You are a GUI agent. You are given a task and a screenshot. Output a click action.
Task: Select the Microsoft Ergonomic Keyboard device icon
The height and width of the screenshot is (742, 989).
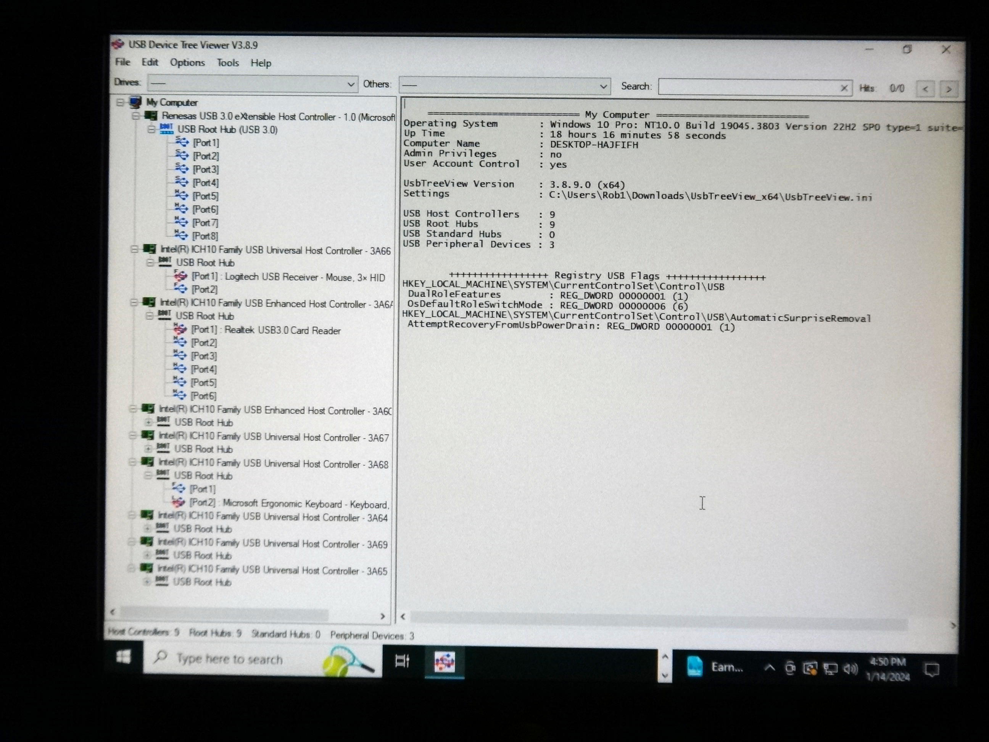(x=178, y=502)
